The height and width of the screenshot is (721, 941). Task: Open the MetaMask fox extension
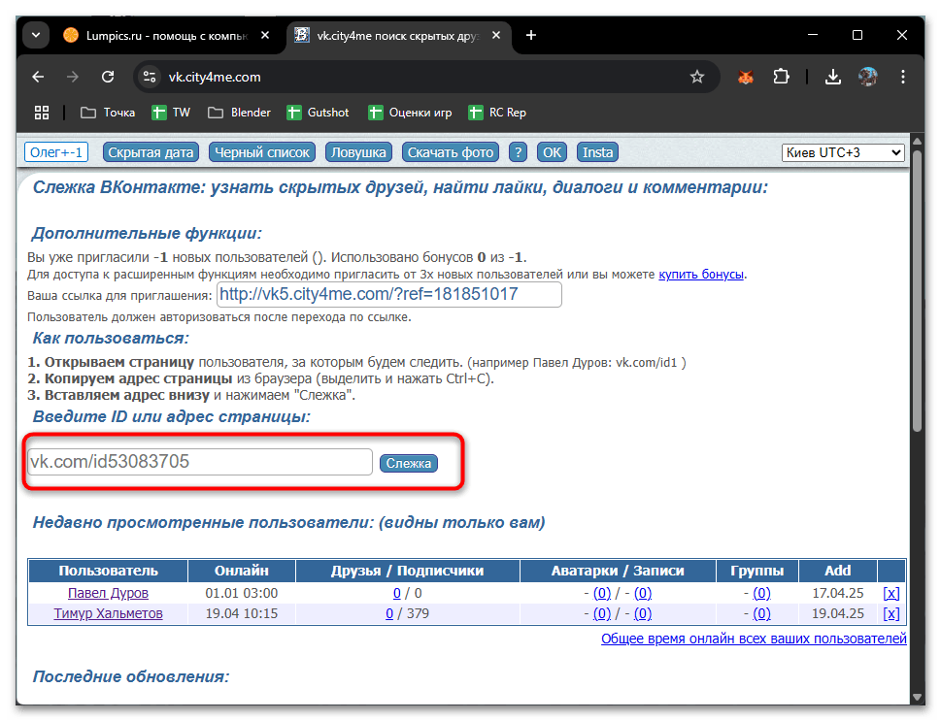point(746,77)
